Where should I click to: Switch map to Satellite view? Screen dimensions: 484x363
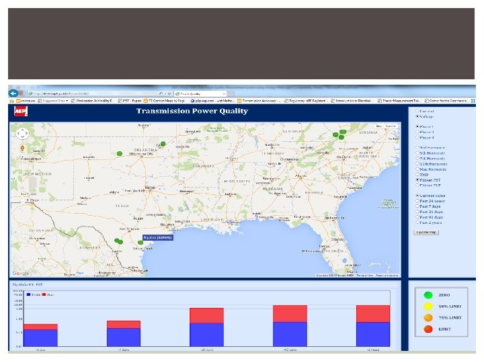391,126
